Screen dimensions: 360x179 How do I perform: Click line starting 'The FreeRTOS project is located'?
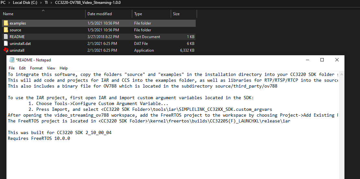click(x=149, y=121)
